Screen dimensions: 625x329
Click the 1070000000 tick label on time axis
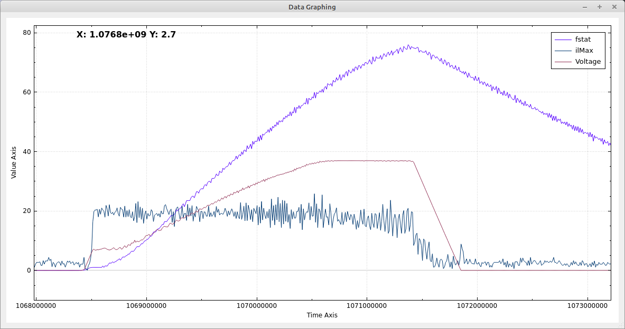tap(257, 306)
